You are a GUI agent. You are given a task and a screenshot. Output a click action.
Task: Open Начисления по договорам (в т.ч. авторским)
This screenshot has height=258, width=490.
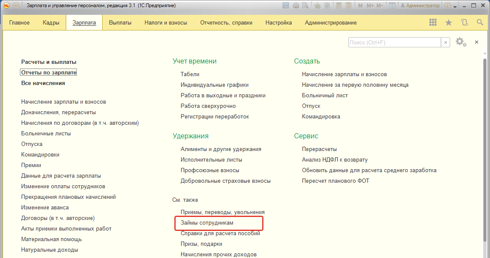80,123
